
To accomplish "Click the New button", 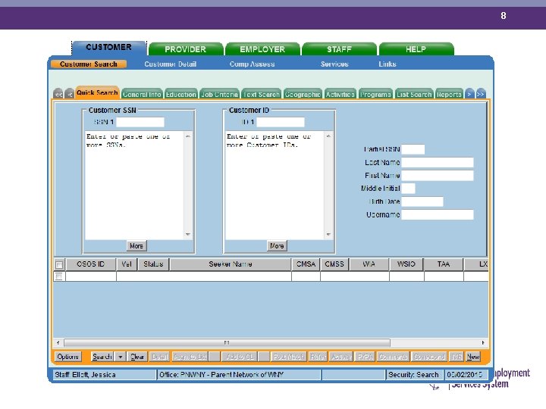I will click(x=473, y=357).
